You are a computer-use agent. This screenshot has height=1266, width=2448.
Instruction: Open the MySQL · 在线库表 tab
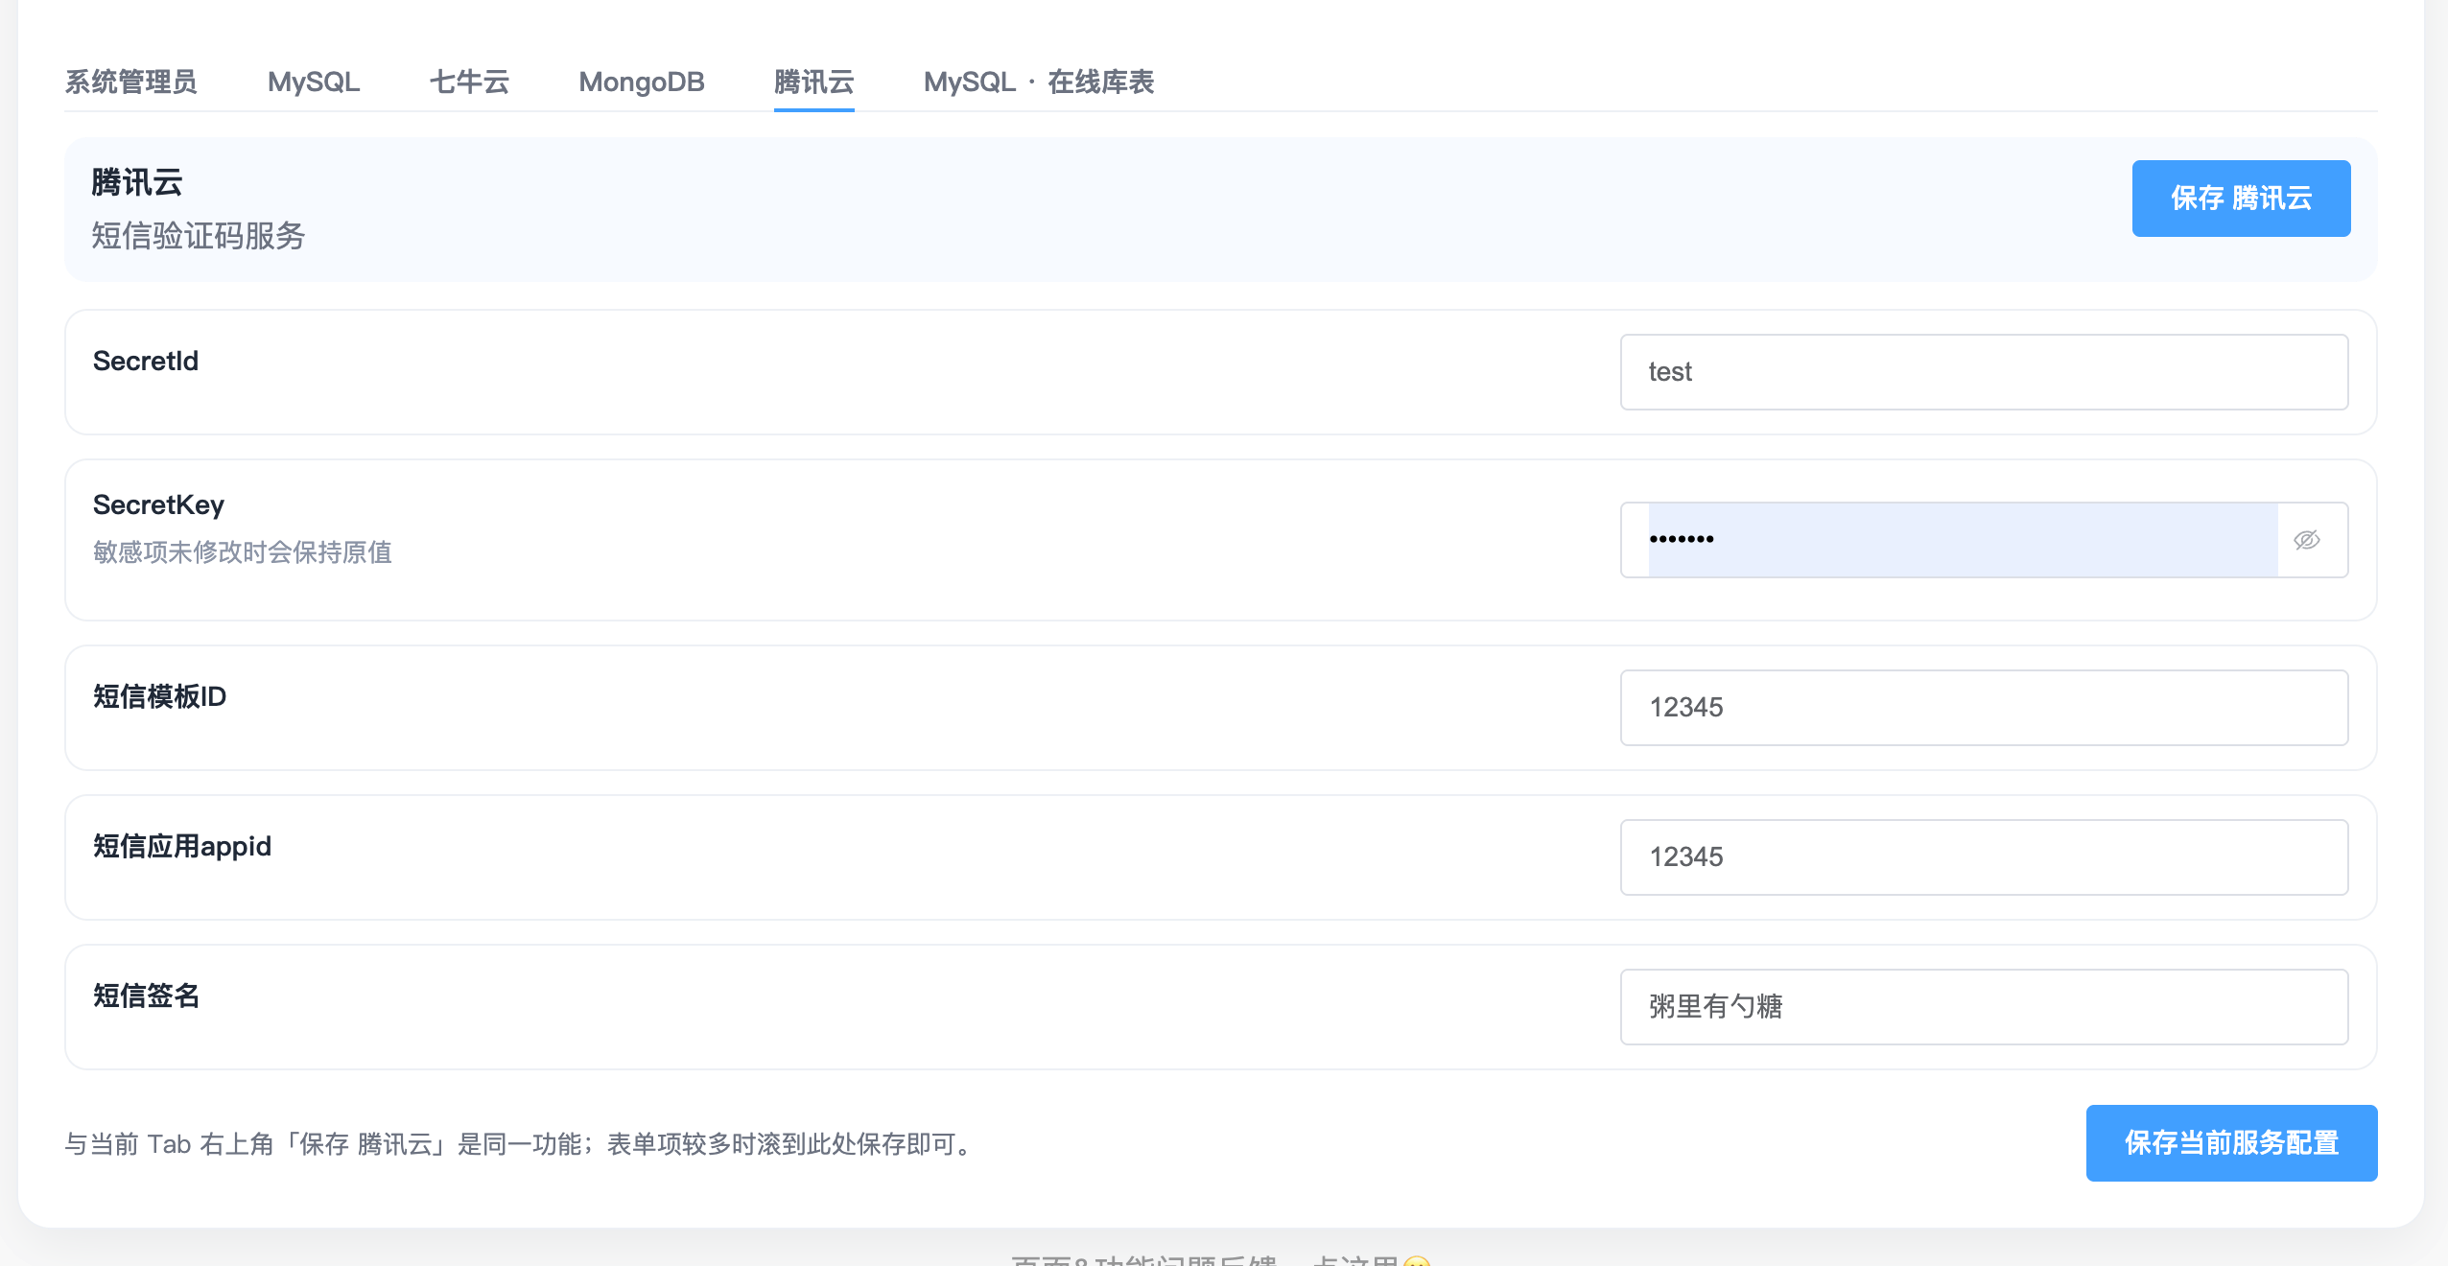1039,82
